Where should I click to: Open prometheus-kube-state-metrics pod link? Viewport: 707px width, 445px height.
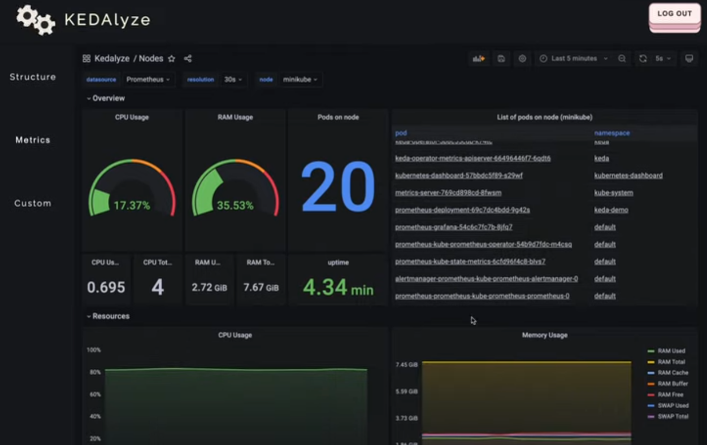coord(470,261)
